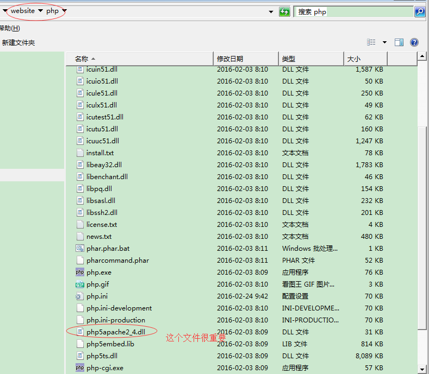Click the green refresh button
Screen dimensions: 429x374
pos(284,12)
